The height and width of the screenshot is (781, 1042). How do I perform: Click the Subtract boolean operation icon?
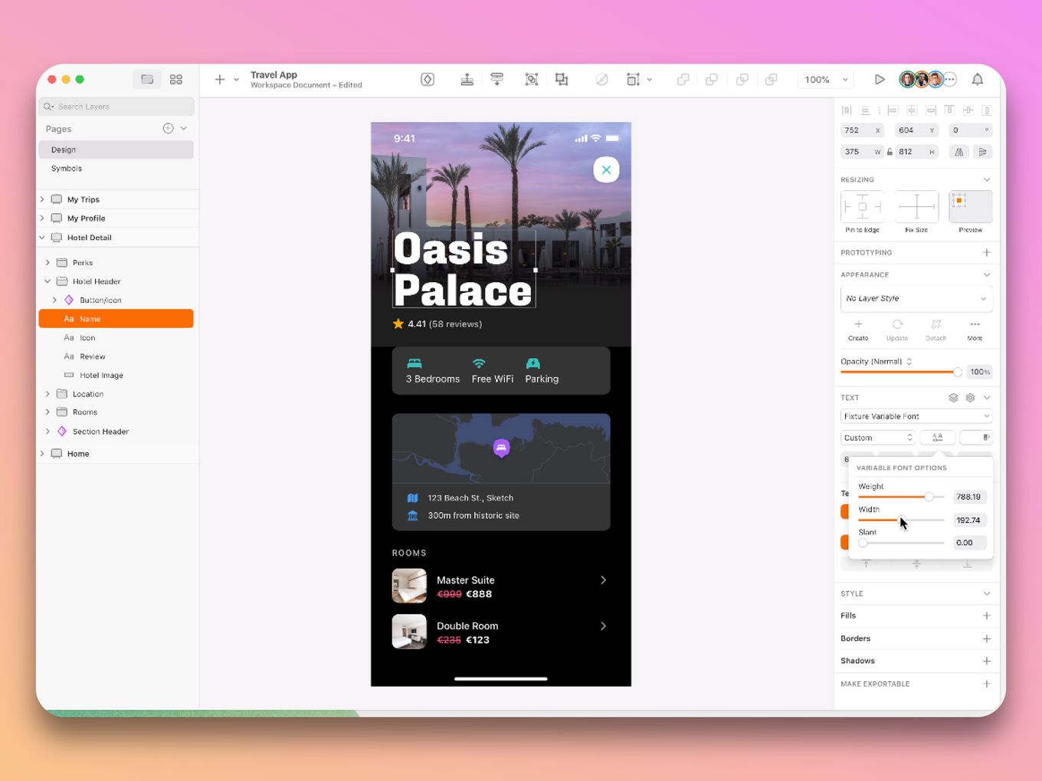tap(712, 80)
